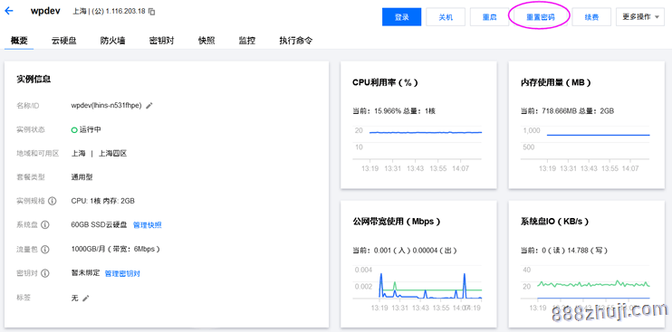
Task: Click the 60GB SSD云硬盘 text
Action: click(99, 225)
